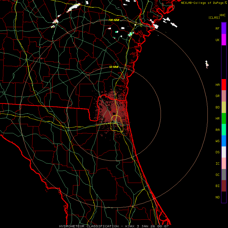Click the ND legend label
The width and height of the screenshot is (228, 228).
pyautogui.click(x=218, y=197)
